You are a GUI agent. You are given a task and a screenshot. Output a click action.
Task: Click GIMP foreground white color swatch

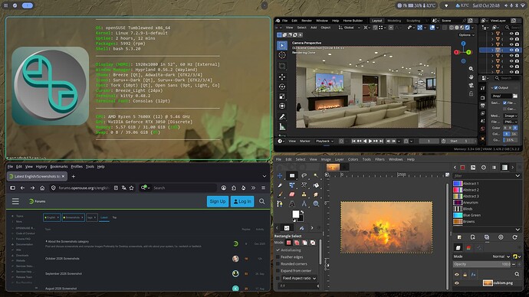tap(295, 214)
